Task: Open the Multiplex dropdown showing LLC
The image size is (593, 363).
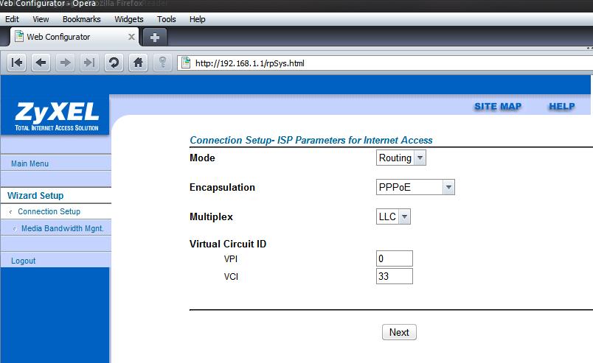Action: [393, 216]
